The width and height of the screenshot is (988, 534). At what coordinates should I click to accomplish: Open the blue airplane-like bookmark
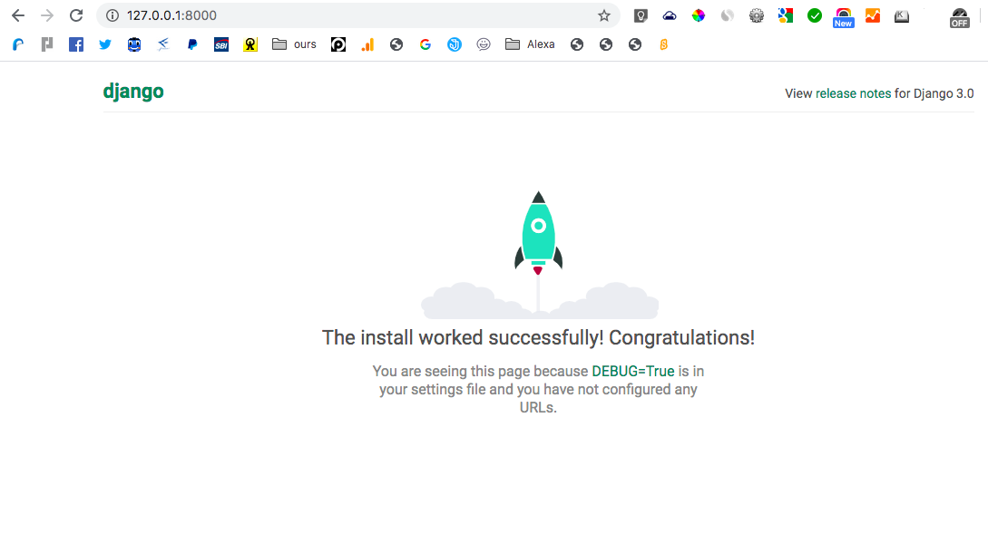(163, 44)
